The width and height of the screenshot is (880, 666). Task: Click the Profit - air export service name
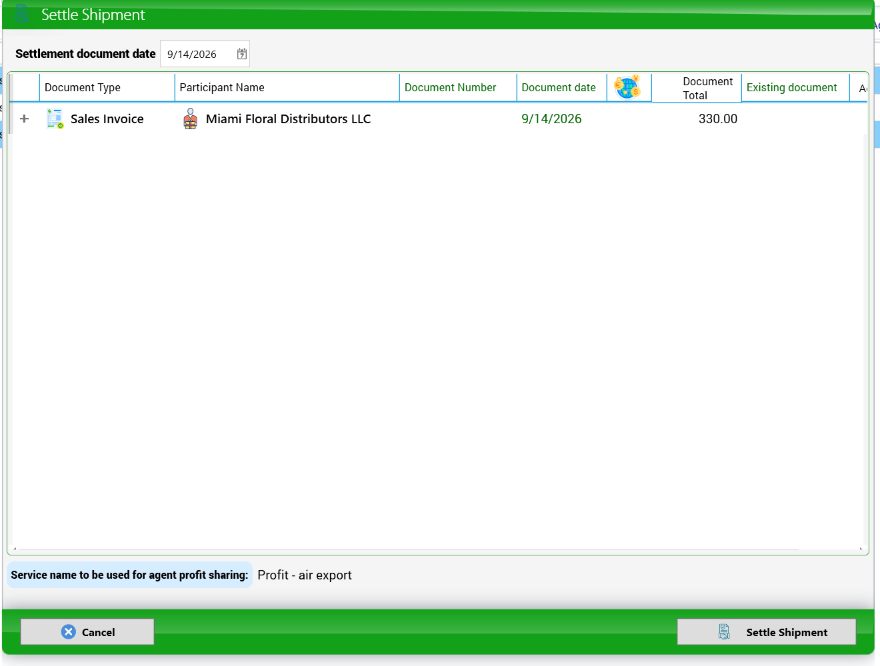[305, 575]
